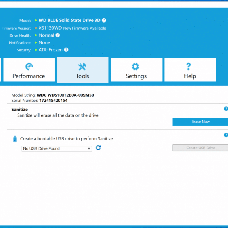This screenshot has height=228, width=228.
Task: Select the Tools tab
Action: click(x=83, y=70)
